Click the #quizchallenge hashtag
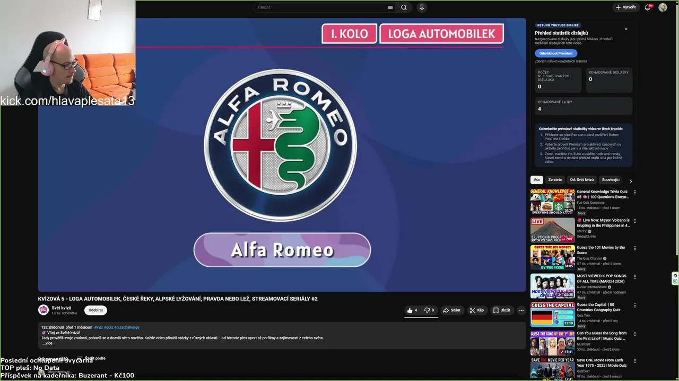Viewport: 679px width, 381px height. (127, 327)
